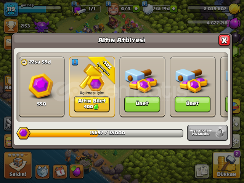Screen dimensions: 244x183
Task: Click the second Üret green button
Action: click(x=193, y=104)
